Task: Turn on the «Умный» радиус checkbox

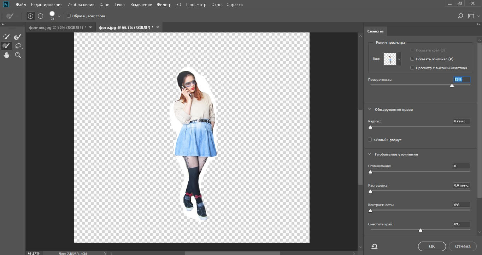Action: [370, 140]
